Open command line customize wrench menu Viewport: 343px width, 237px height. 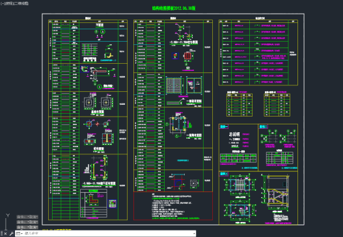click(x=11, y=234)
